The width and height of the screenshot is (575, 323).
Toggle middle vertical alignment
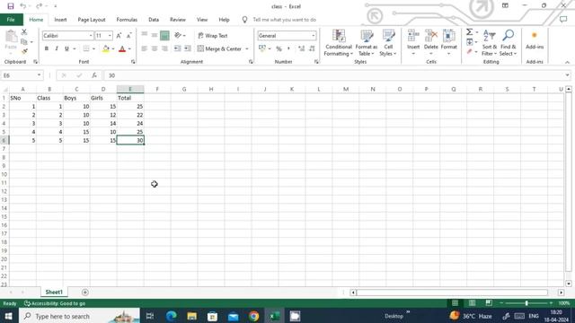click(x=155, y=36)
